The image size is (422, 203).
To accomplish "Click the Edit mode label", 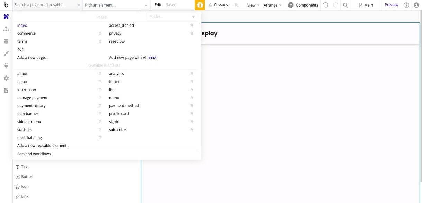I will 158,5.
